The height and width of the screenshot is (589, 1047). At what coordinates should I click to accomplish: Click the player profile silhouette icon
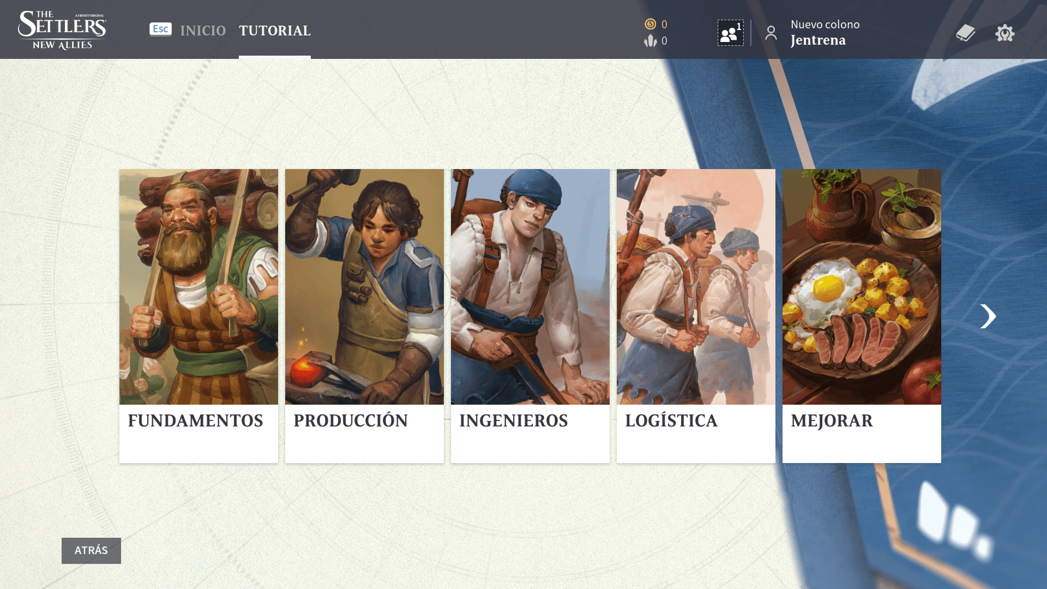coord(771,33)
